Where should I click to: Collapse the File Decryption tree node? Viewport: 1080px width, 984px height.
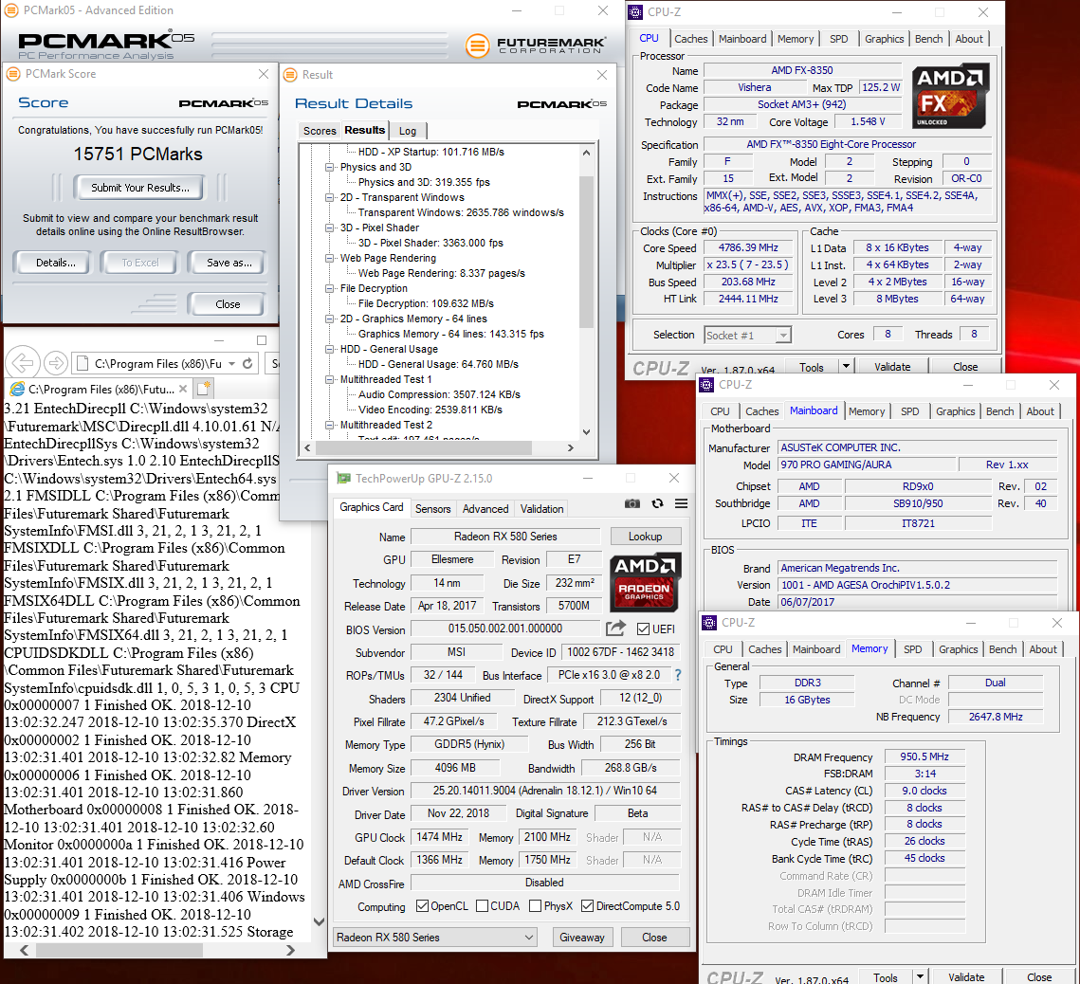pyautogui.click(x=330, y=288)
